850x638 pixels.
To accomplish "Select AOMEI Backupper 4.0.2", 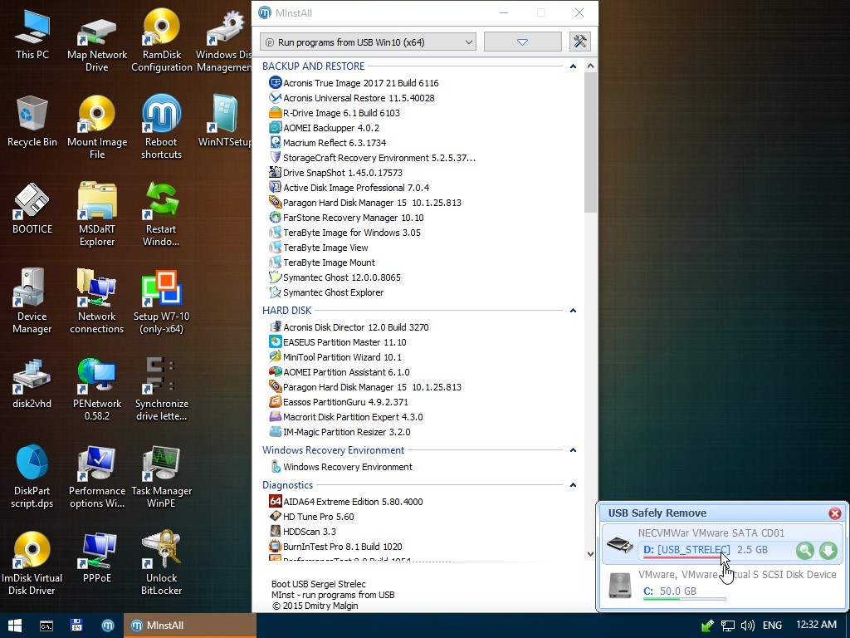I will (x=325, y=128).
